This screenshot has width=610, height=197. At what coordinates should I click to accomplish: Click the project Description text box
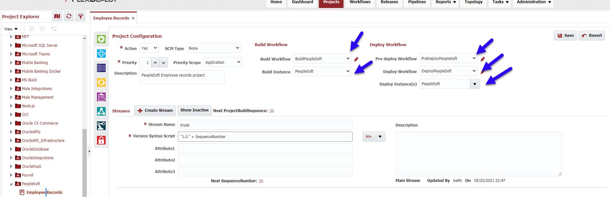[181, 77]
